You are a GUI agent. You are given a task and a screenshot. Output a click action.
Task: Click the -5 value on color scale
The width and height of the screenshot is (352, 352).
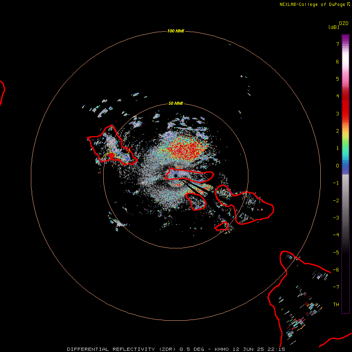[336, 253]
